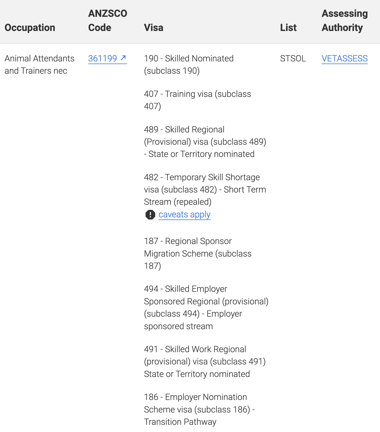Click the 494 Skilled Employer Sponsored entry

(206, 307)
